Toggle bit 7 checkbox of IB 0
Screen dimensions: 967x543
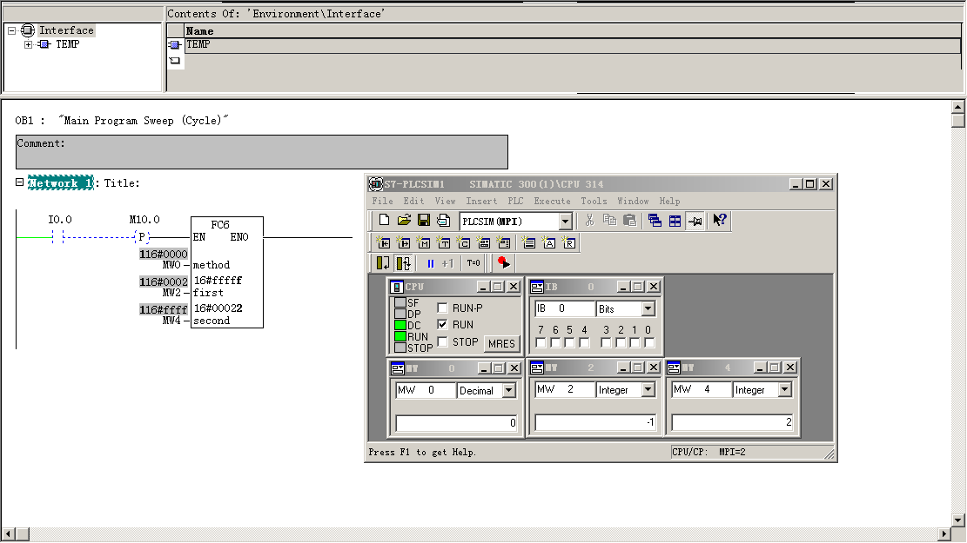pos(541,343)
